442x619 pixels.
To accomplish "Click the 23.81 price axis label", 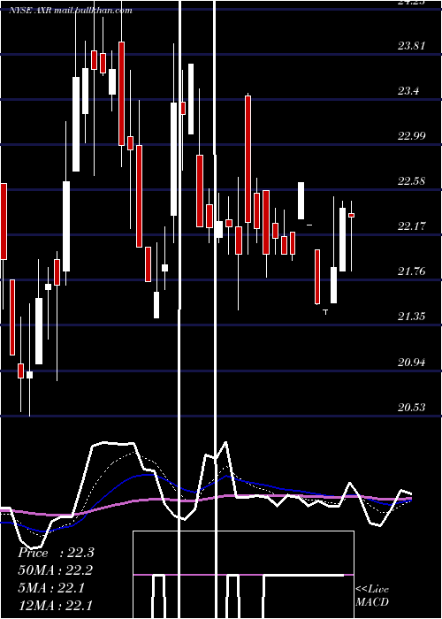I will [411, 46].
